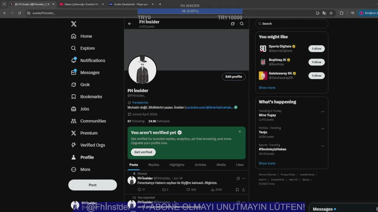Follow Beşiktaş JK

[317, 62]
